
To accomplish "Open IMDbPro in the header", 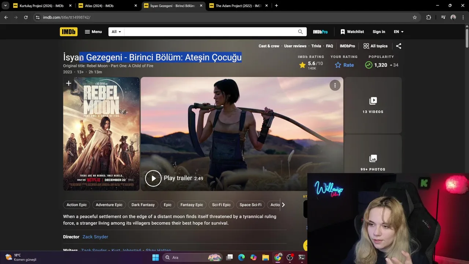I will click(320, 32).
